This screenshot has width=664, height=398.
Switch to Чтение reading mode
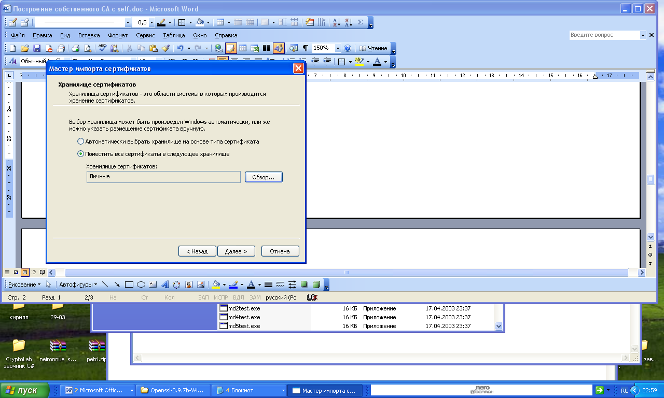click(x=374, y=48)
